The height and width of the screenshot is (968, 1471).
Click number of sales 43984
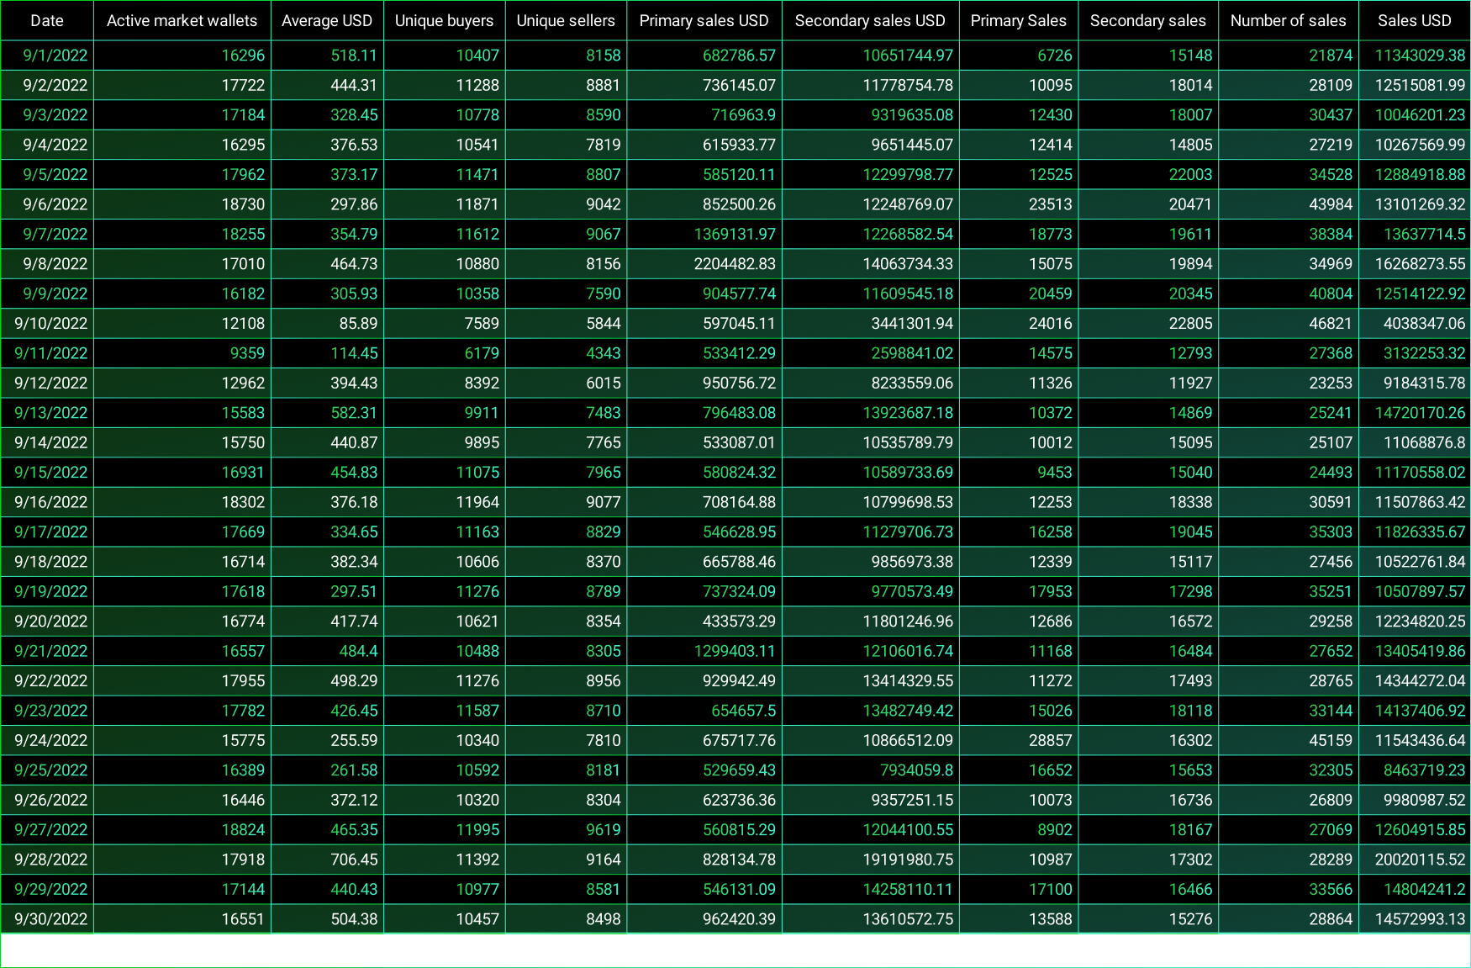click(x=1289, y=204)
